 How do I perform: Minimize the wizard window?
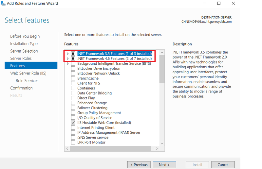click(x=204, y=3)
